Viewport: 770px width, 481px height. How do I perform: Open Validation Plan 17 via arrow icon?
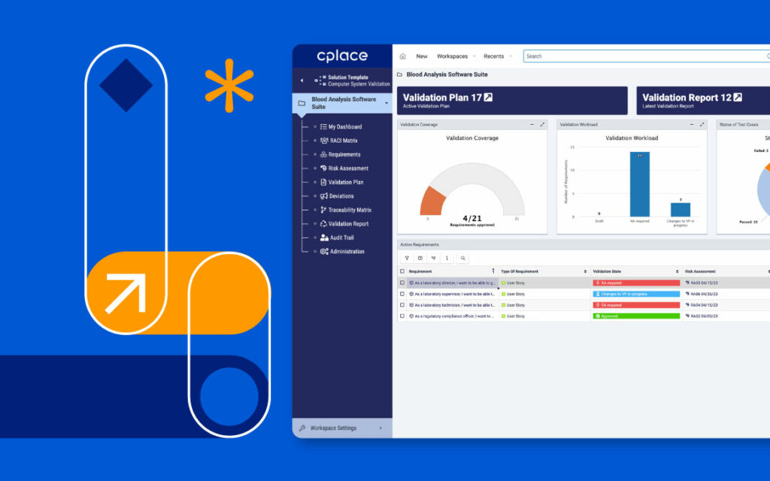point(488,97)
